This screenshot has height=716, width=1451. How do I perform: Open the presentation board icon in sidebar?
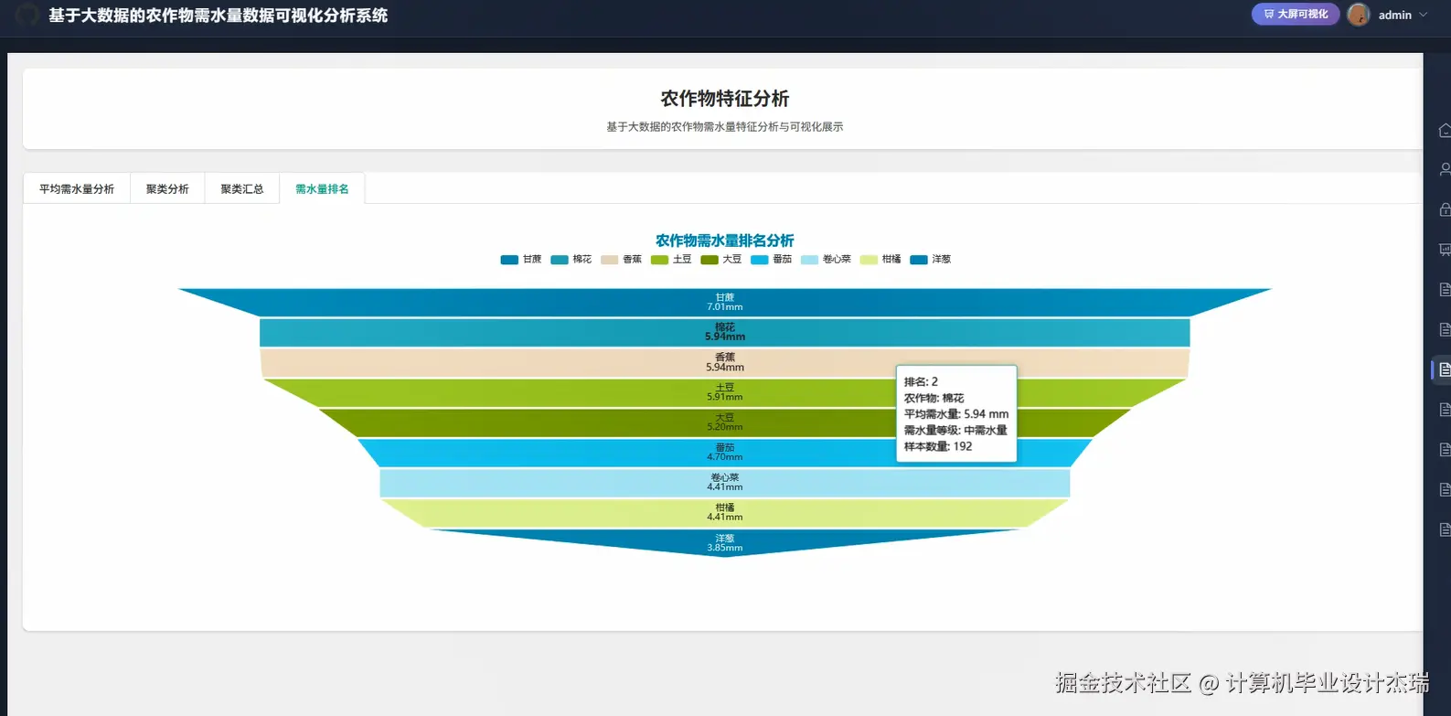pos(1444,250)
